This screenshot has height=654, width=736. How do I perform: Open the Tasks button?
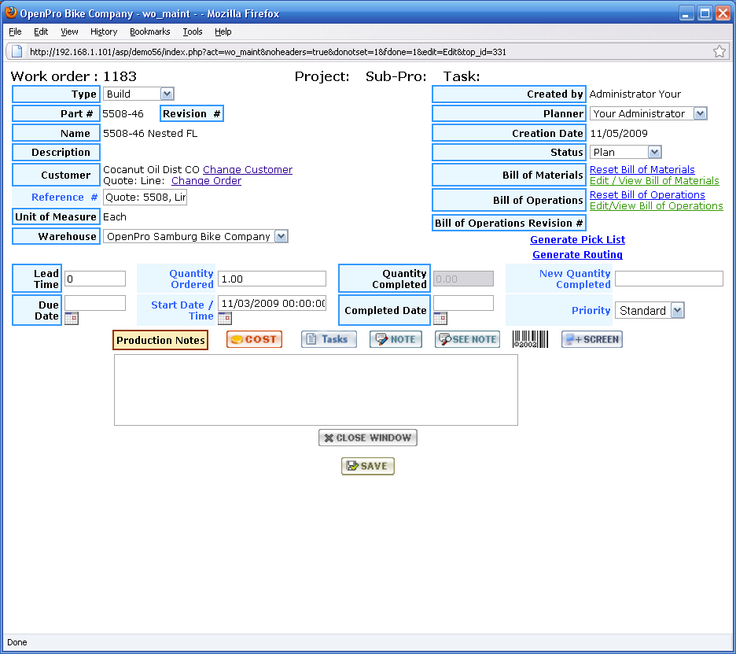[329, 339]
